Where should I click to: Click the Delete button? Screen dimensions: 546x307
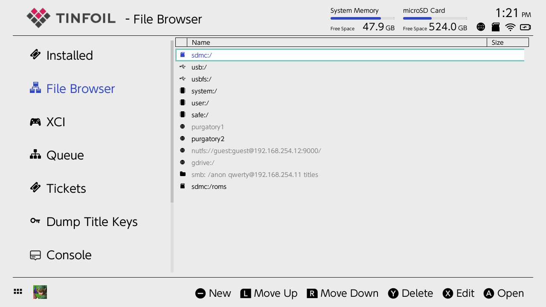(x=410, y=293)
